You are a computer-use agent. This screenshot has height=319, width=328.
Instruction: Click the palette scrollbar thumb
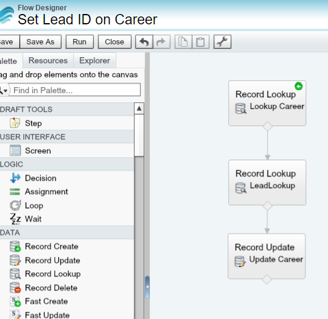click(139, 135)
